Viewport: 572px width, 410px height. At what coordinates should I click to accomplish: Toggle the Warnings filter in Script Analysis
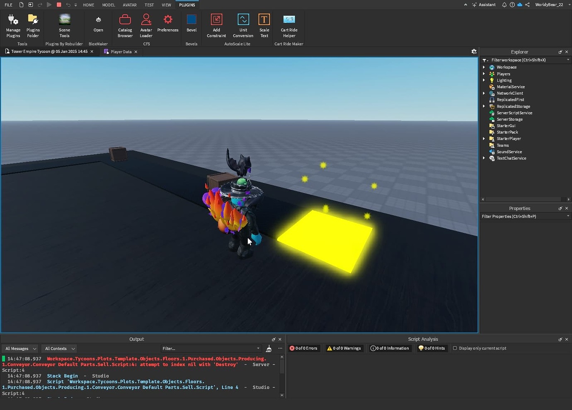(x=344, y=348)
